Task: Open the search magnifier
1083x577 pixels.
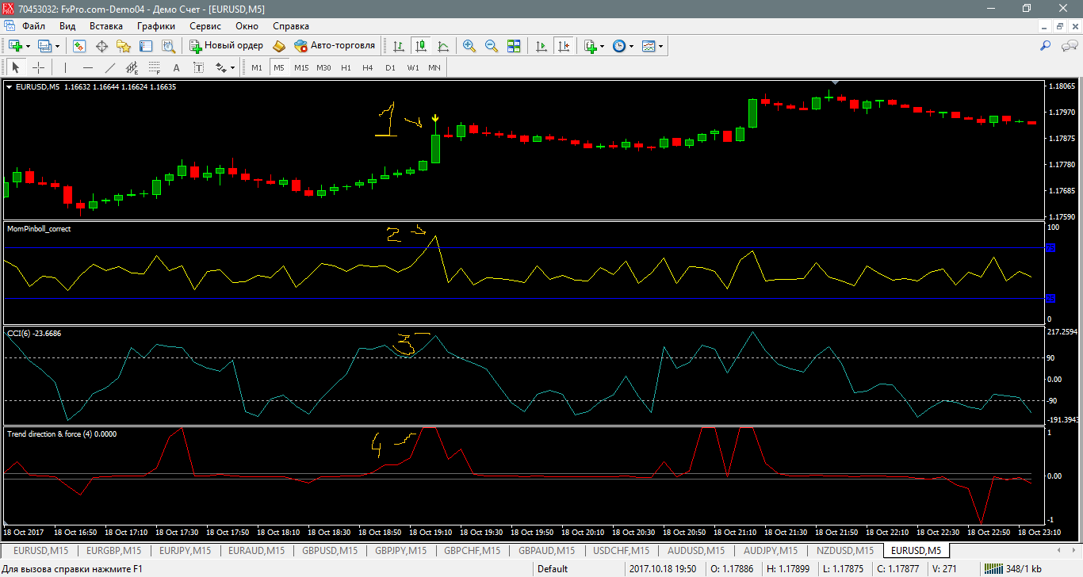Action: point(1045,46)
